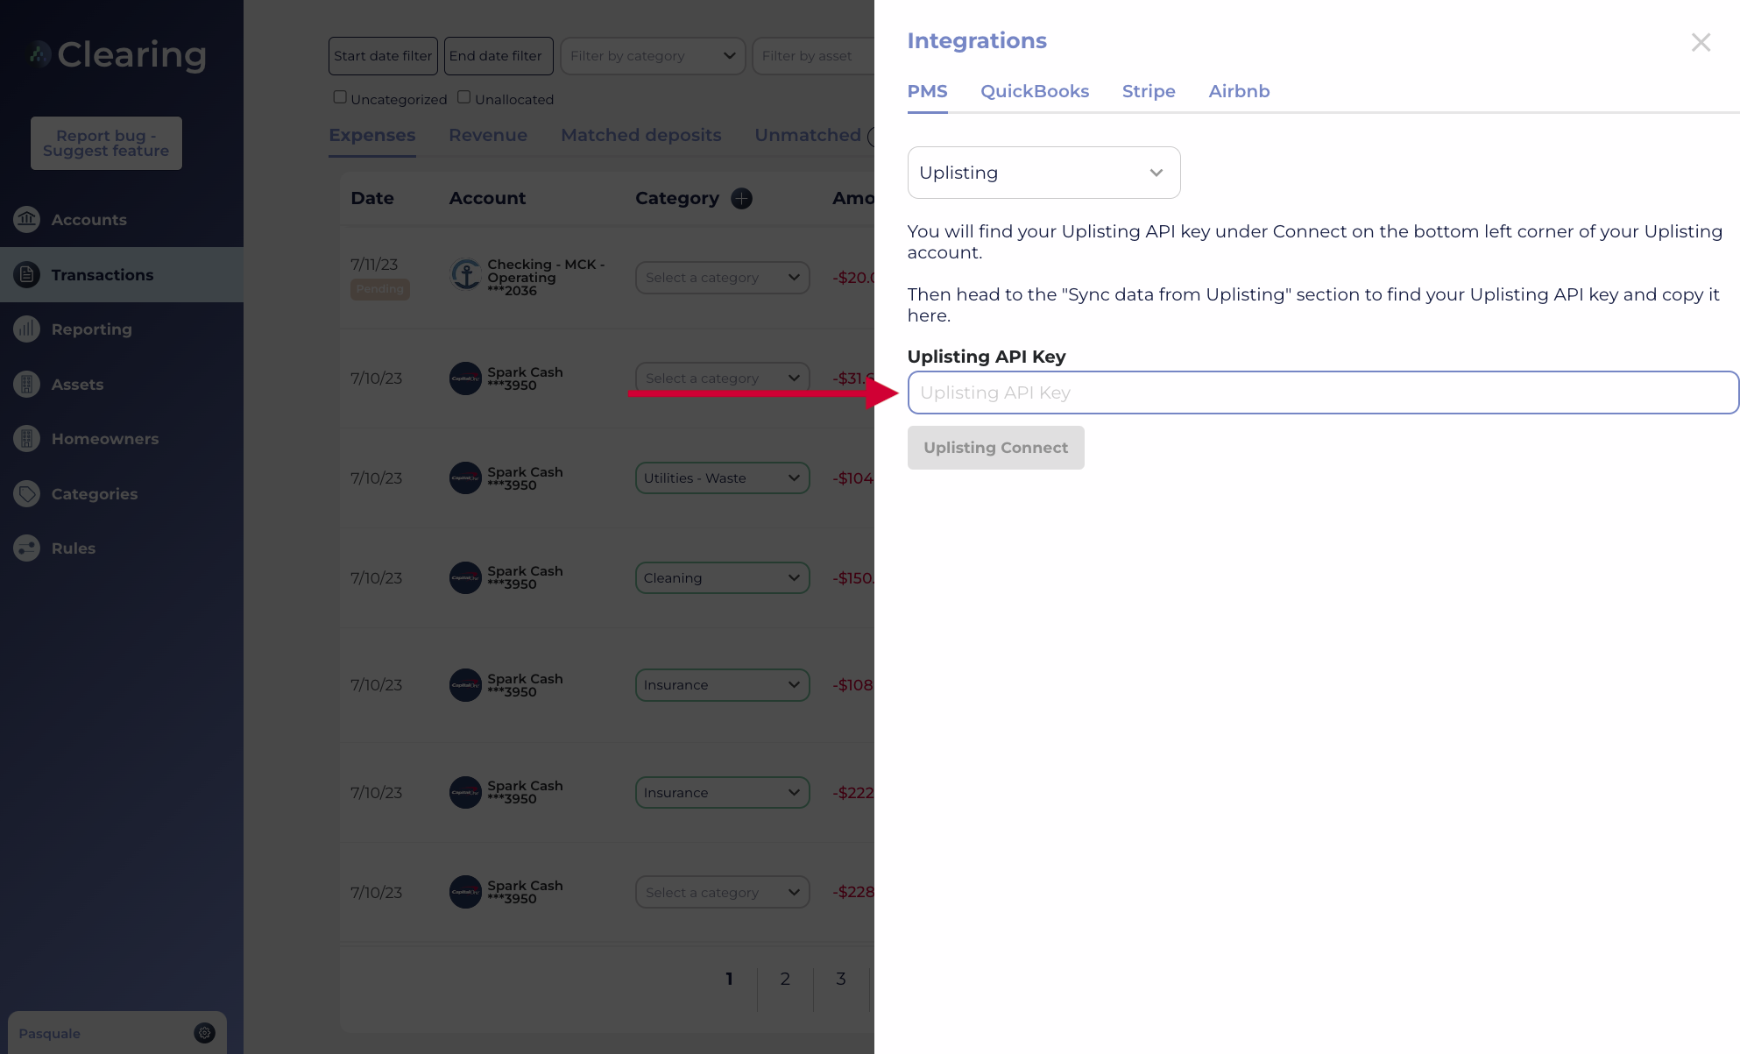The width and height of the screenshot is (1740, 1054).
Task: Go to Accounts in sidebar
Action: (88, 220)
